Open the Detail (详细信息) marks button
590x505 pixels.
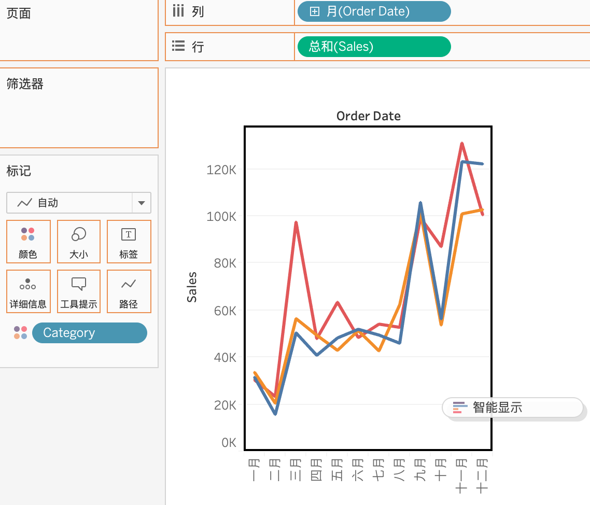click(28, 291)
